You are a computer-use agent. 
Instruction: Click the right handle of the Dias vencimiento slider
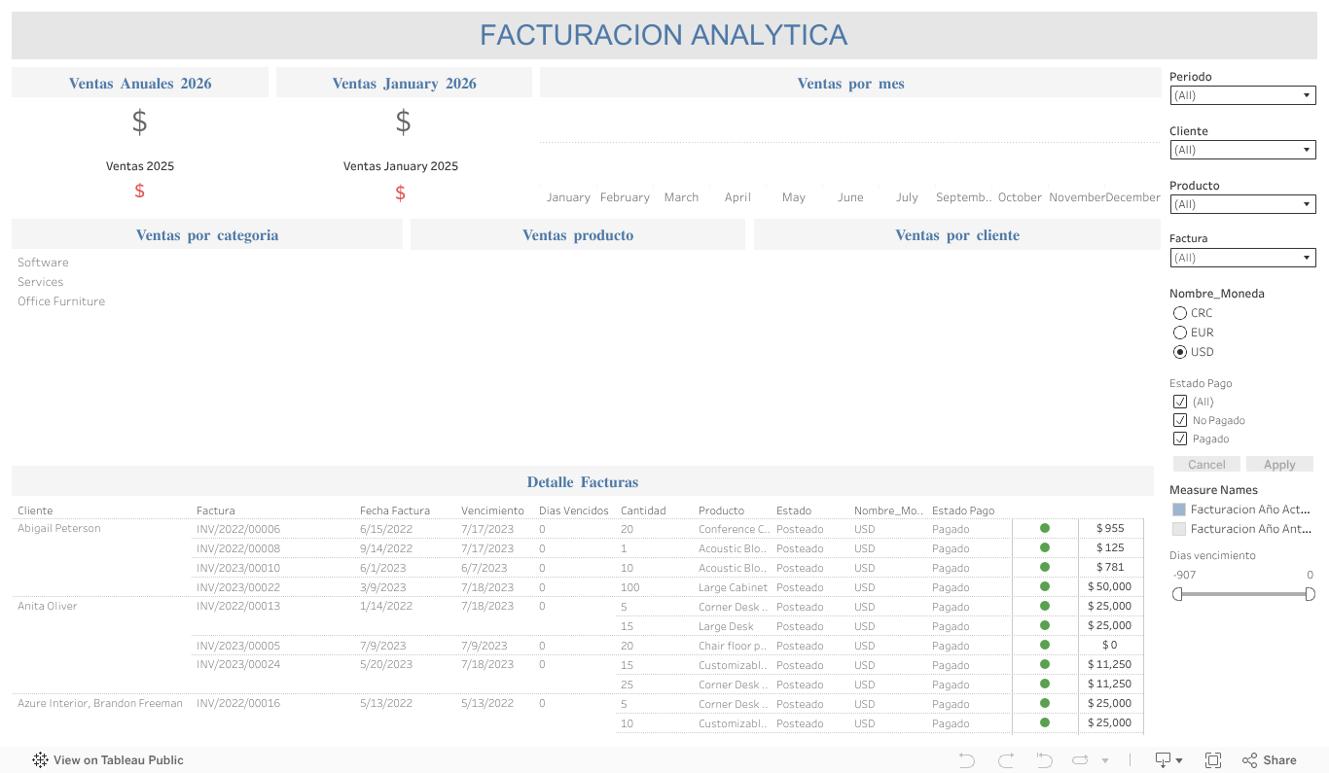coord(1311,594)
